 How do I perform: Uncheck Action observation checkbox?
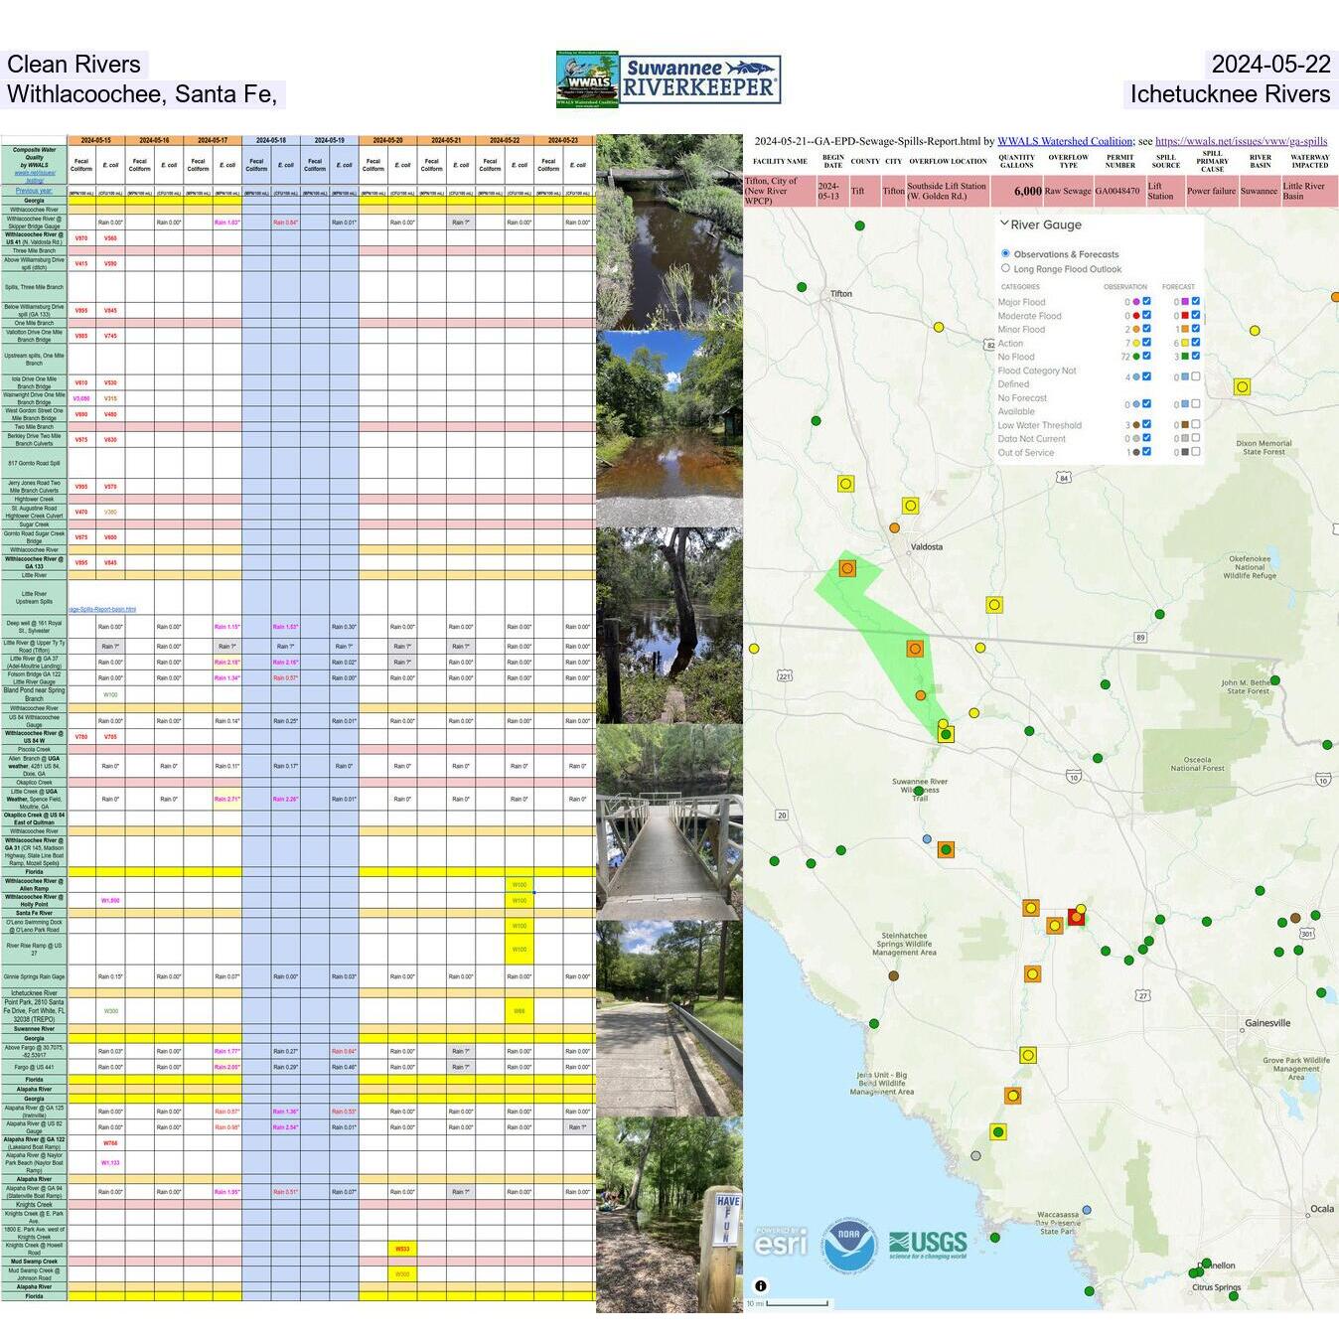tap(1146, 342)
